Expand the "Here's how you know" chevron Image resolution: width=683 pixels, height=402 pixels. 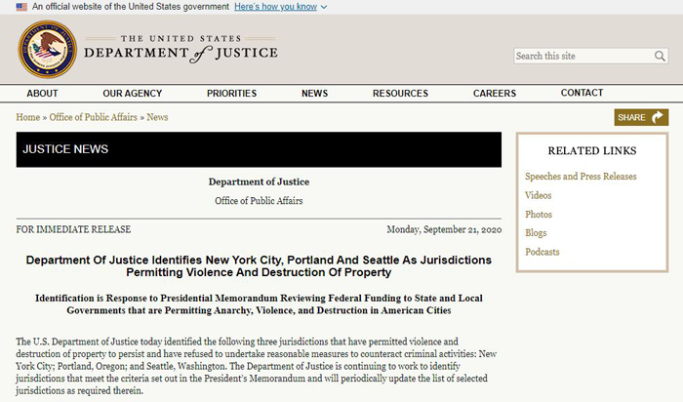324,8
